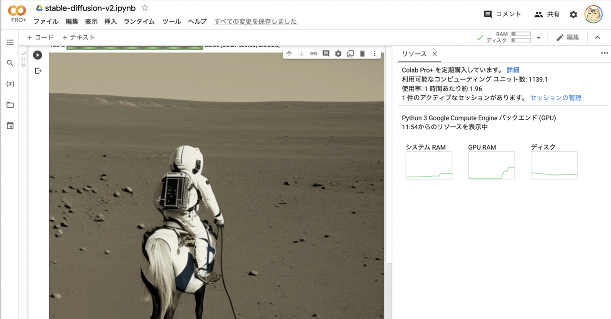Close the リソース panel
The height and width of the screenshot is (319, 611).
point(434,54)
